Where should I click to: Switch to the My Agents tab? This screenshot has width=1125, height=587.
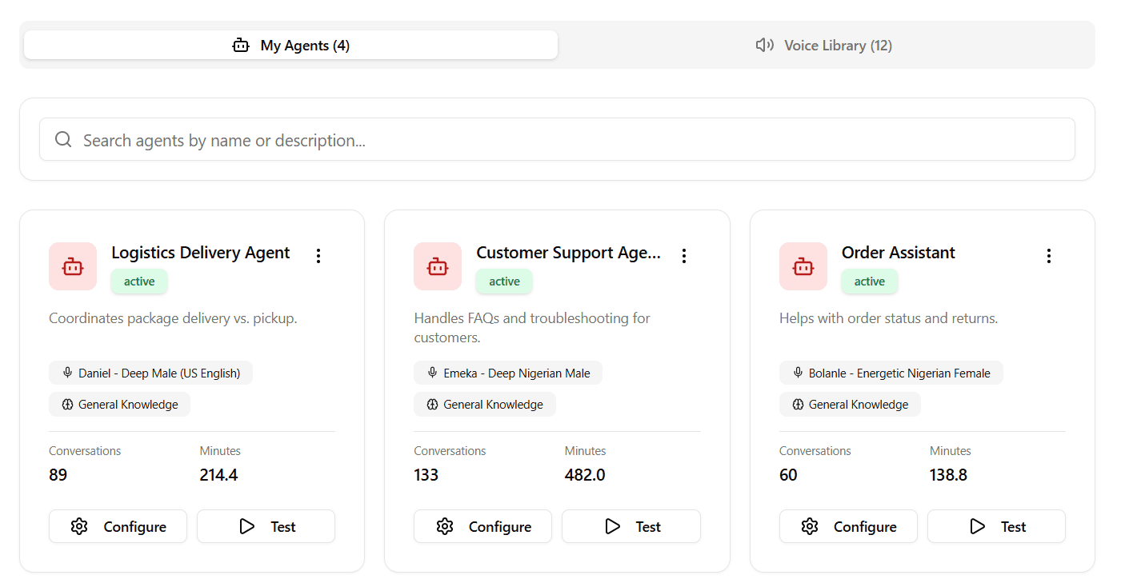290,46
